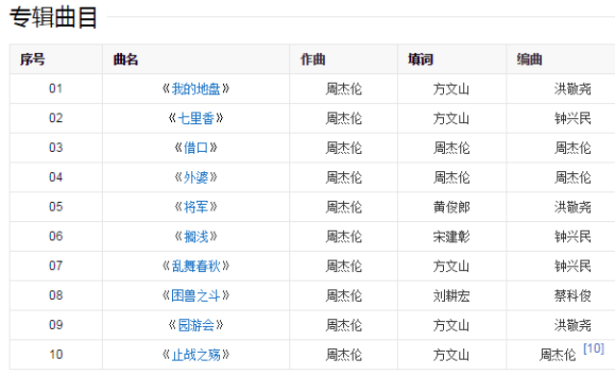Screen dimensions: 615x375
Task: Click arranger 洪敬尧 in row 01
Action: (x=573, y=89)
